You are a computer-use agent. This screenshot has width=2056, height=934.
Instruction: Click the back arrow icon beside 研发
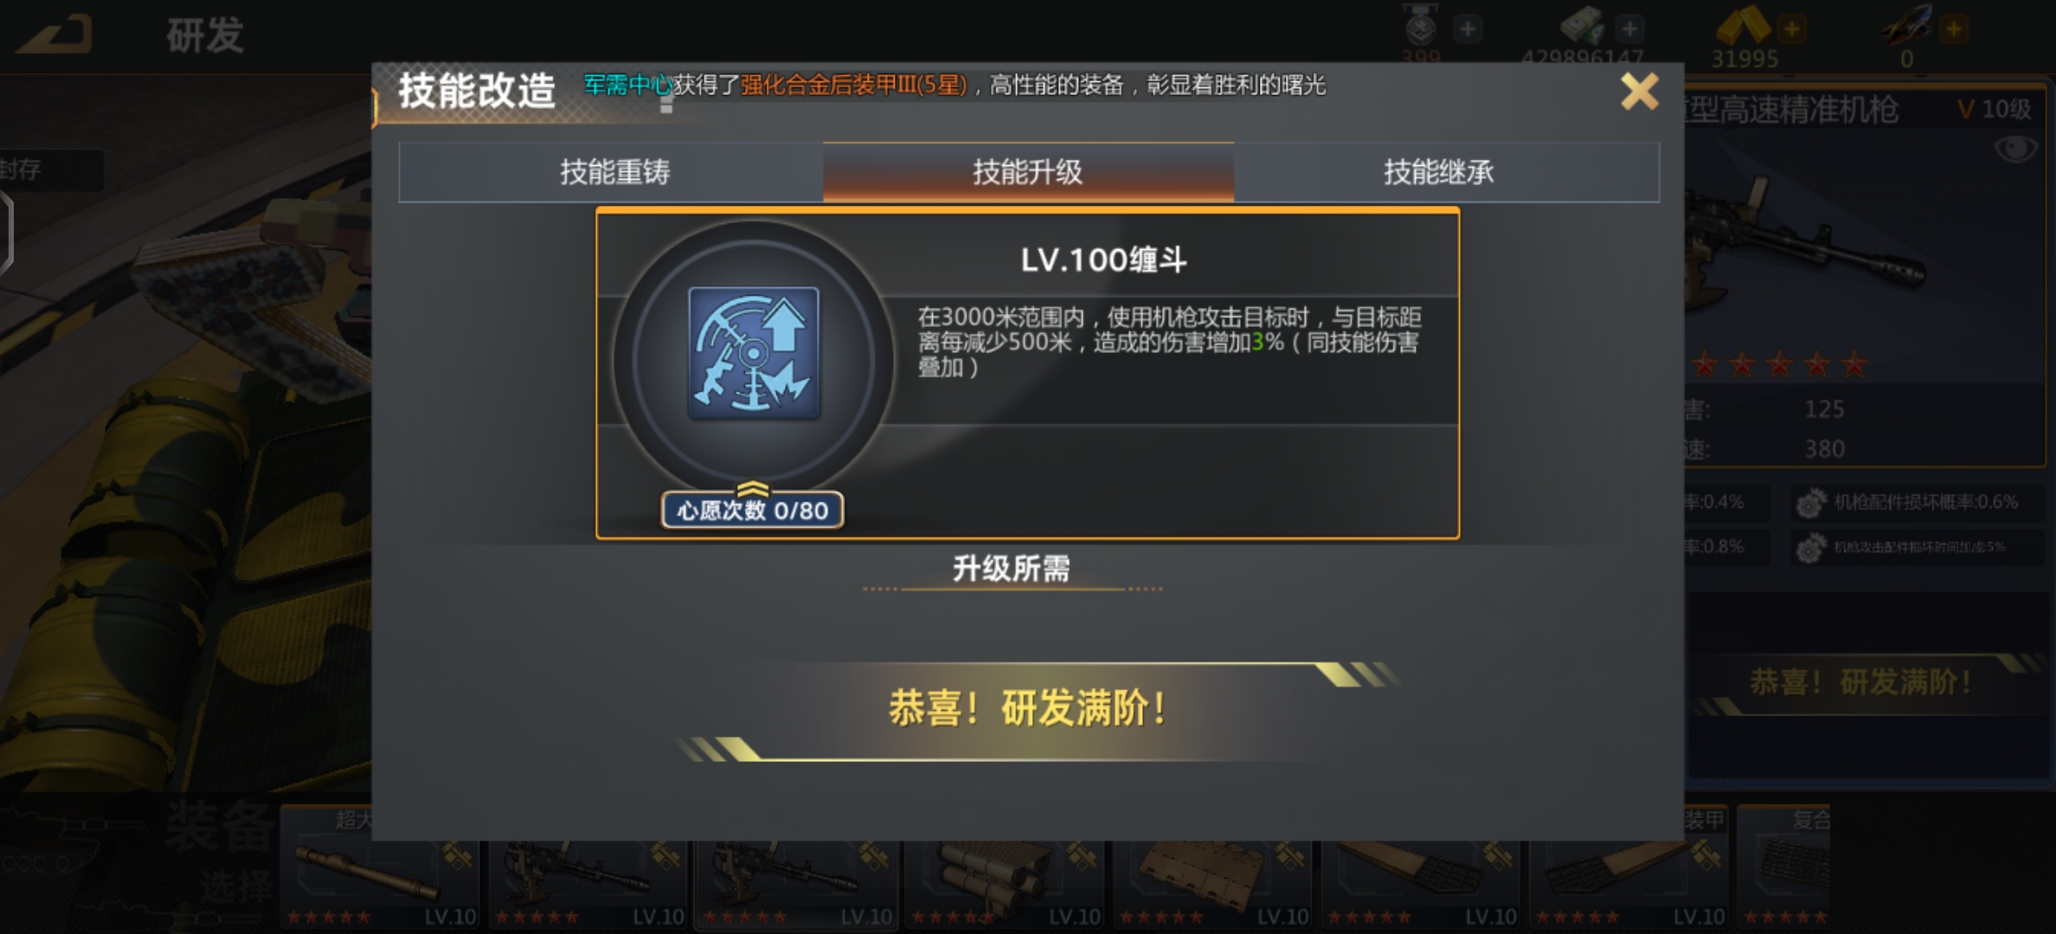[55, 34]
